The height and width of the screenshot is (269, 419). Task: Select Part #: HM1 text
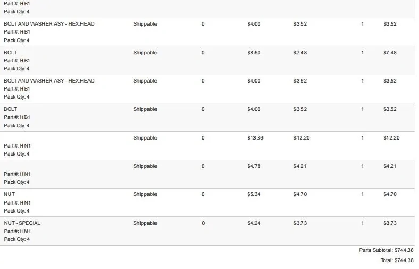click(18, 231)
